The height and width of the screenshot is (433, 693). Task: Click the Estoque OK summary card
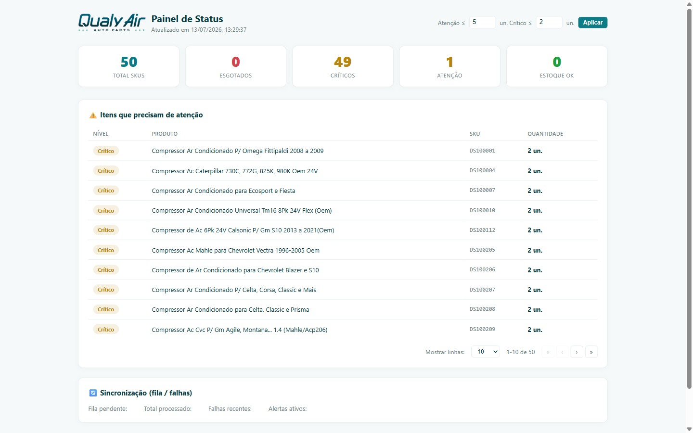click(x=557, y=66)
